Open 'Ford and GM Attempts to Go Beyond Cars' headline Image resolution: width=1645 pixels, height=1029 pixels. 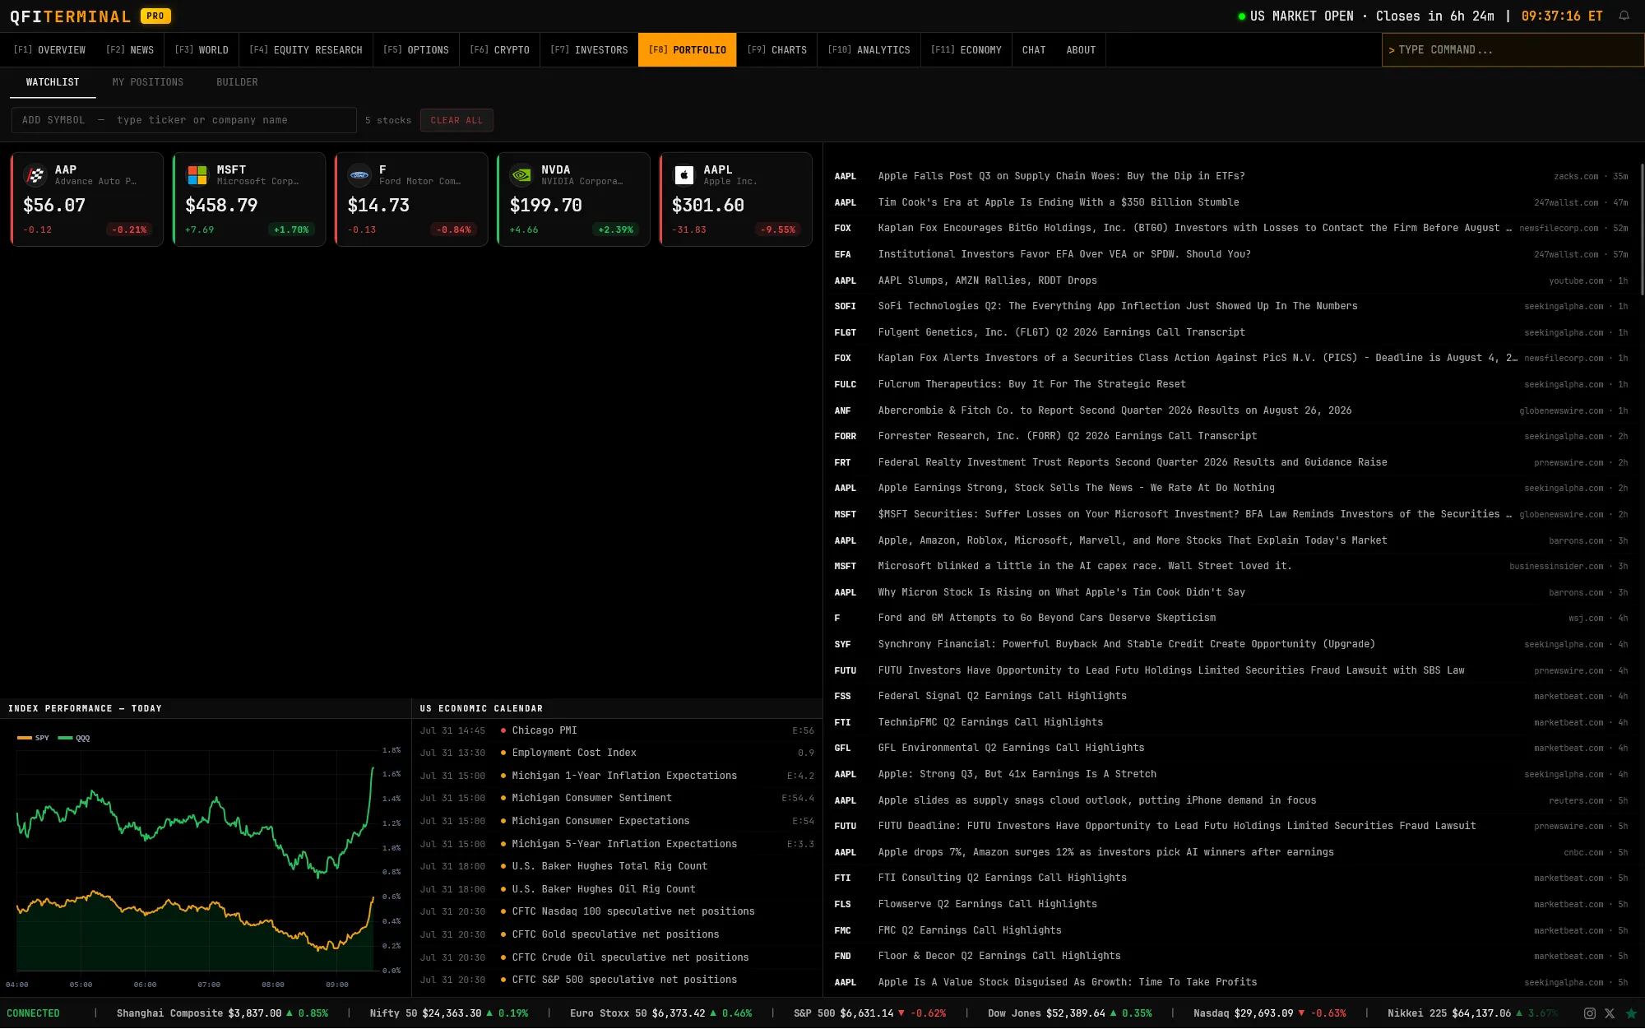click(1046, 618)
